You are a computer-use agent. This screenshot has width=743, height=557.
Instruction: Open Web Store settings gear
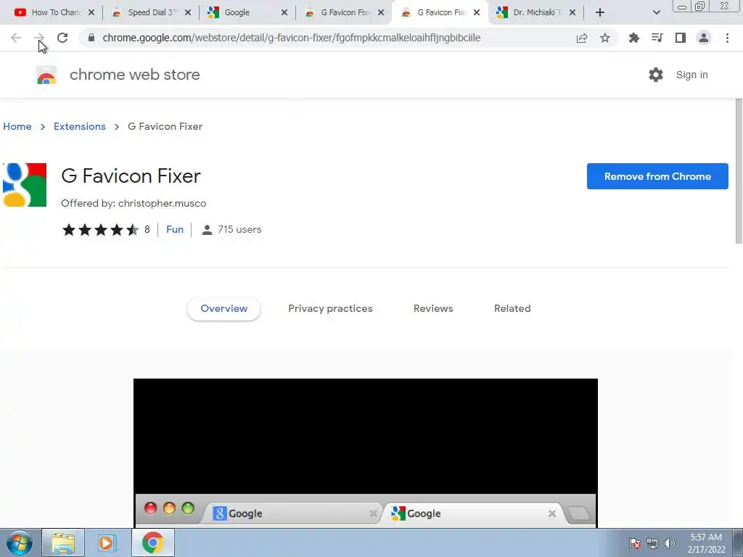tap(656, 75)
